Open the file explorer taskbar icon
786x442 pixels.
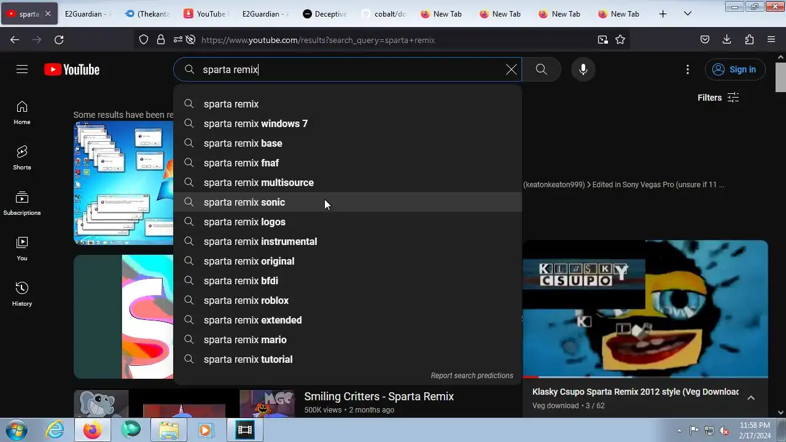click(169, 430)
